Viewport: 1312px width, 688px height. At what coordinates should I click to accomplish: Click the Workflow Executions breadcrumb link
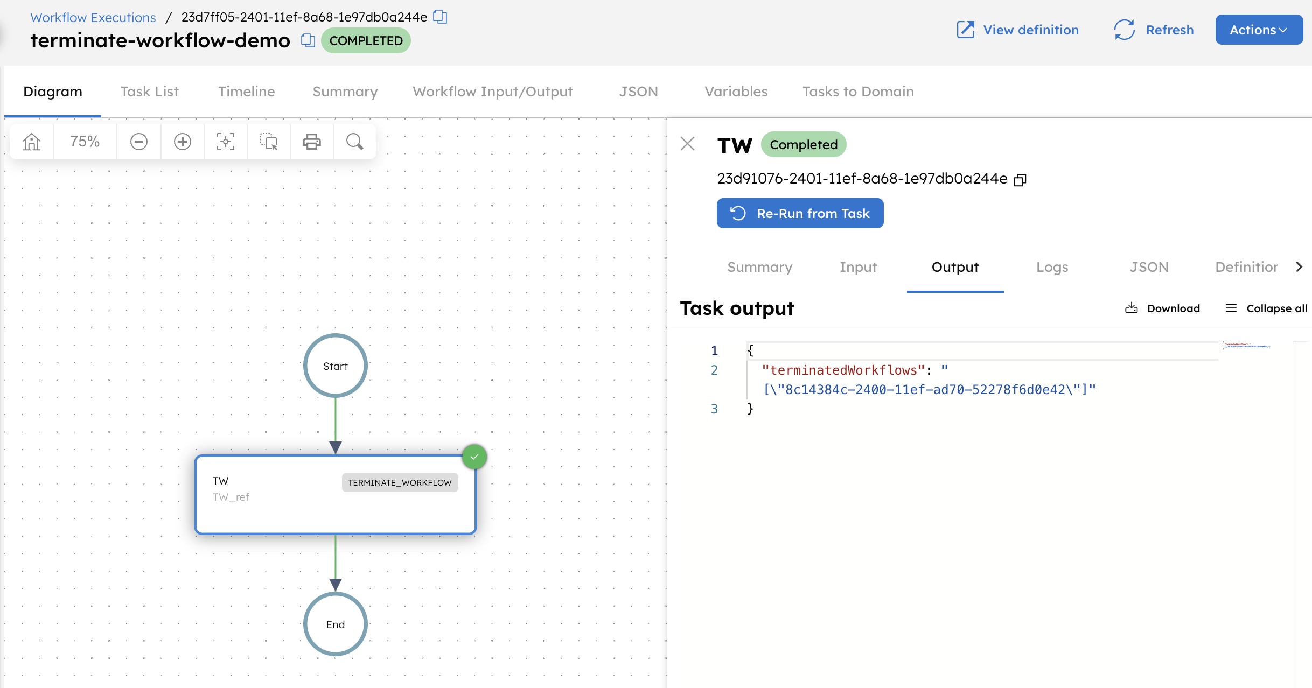93,17
